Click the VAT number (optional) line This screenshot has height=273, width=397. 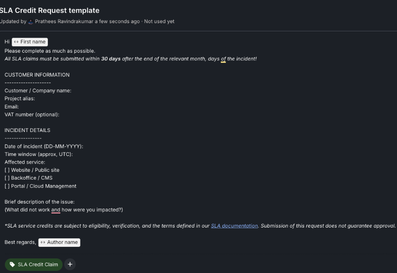point(32,114)
